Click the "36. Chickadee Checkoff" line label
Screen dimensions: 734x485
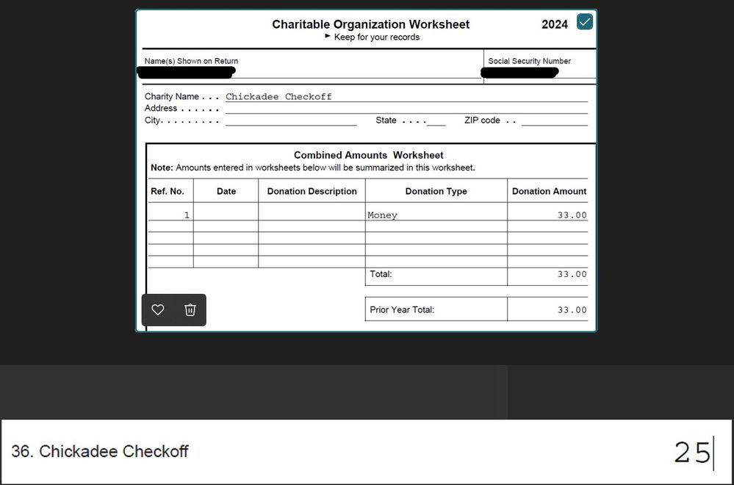pyautogui.click(x=100, y=451)
